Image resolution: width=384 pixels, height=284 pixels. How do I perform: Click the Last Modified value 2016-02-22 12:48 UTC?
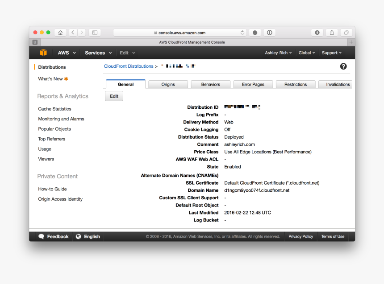pyautogui.click(x=248, y=213)
